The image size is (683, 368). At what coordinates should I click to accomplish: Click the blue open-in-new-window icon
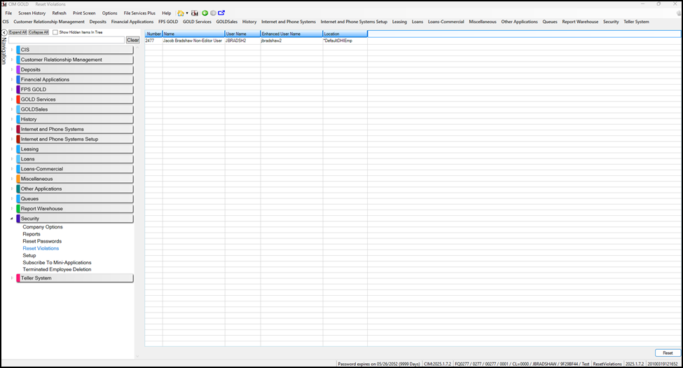point(221,13)
